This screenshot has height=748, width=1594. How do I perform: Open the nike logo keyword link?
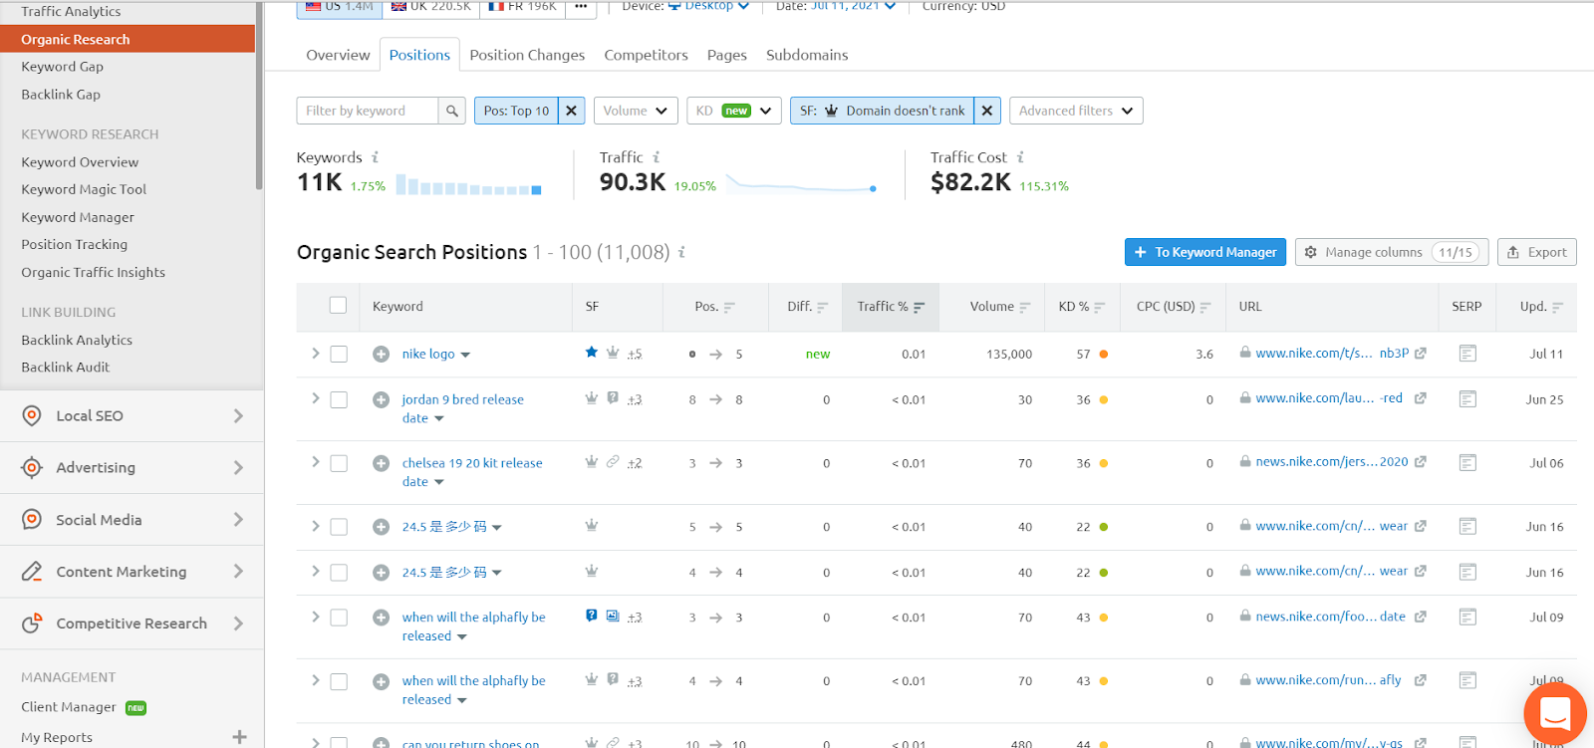click(428, 354)
